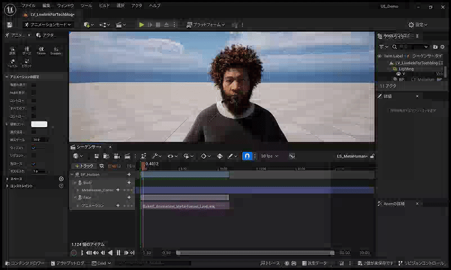The height and width of the screenshot is (270, 451).
Task: Toggle the first checkbox under アニメーションの設定
Action: coord(34,85)
